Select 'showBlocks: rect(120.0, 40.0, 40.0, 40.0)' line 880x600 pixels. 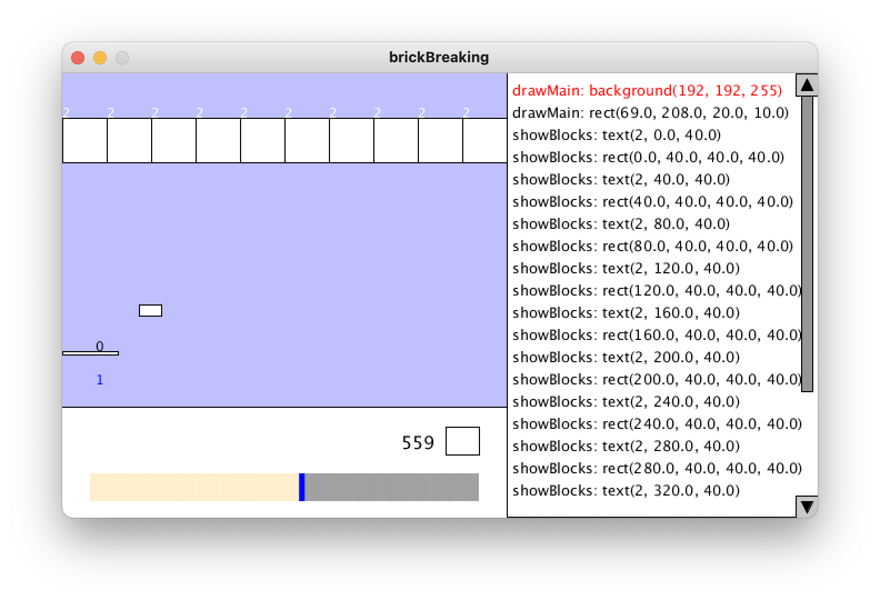657,291
